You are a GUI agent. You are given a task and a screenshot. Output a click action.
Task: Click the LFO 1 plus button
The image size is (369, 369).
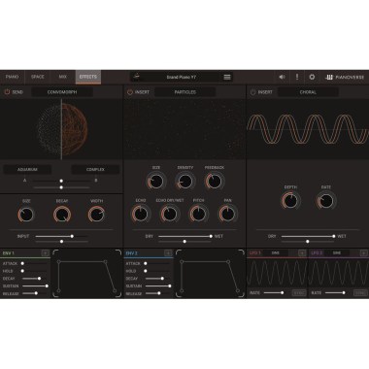click(302, 253)
